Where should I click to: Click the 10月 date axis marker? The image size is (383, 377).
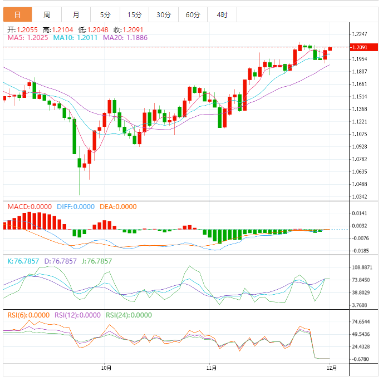(x=106, y=368)
